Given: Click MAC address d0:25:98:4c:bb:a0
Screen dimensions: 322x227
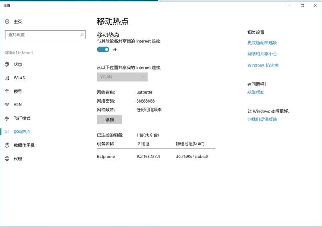Looking at the screenshot, I should coord(191,157).
